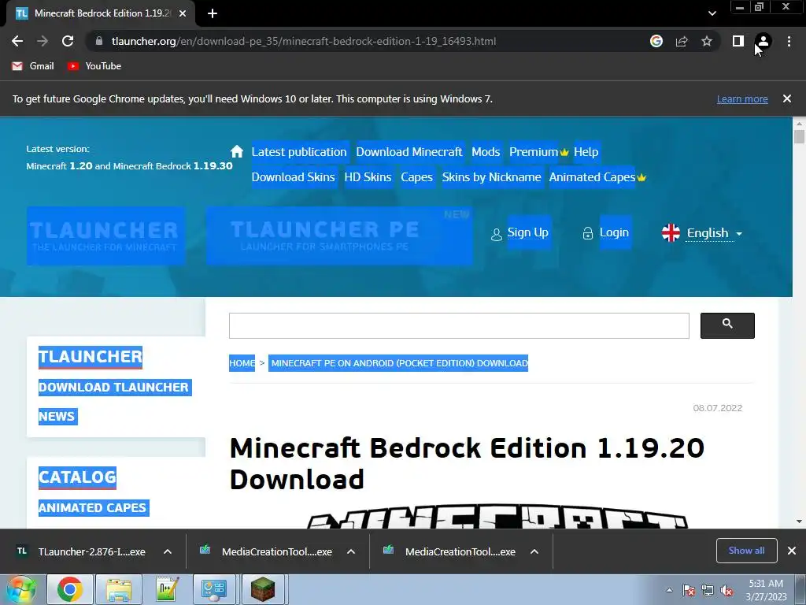Open the TLAUNCHER sidebar heading

pyautogui.click(x=91, y=357)
